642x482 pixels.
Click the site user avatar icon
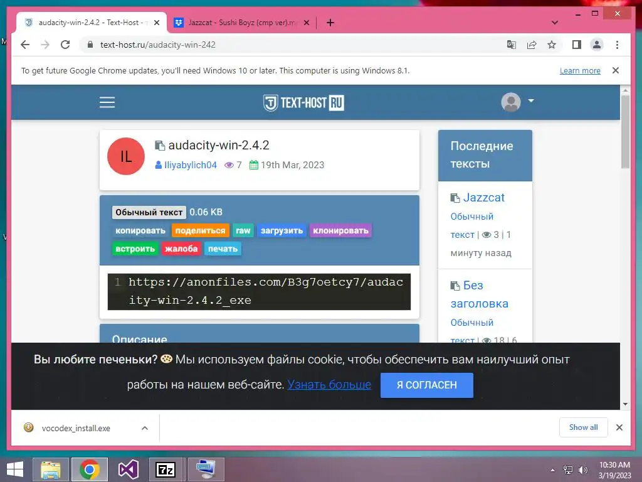[x=511, y=102]
